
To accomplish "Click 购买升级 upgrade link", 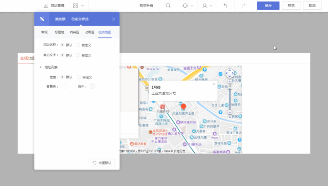I will point(147,6).
